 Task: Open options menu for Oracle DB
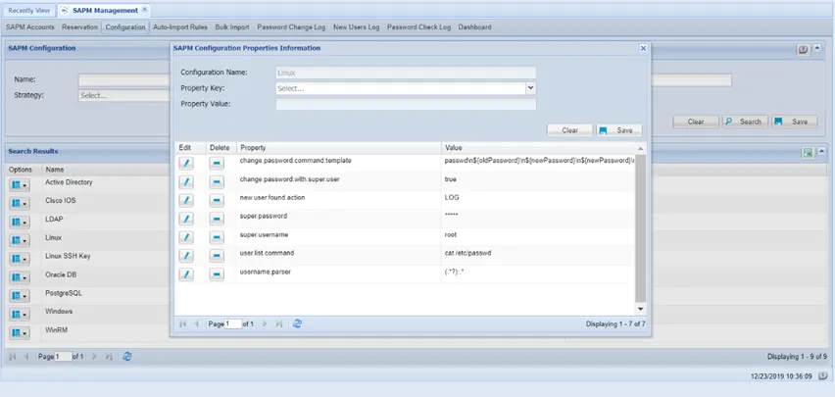click(20, 277)
